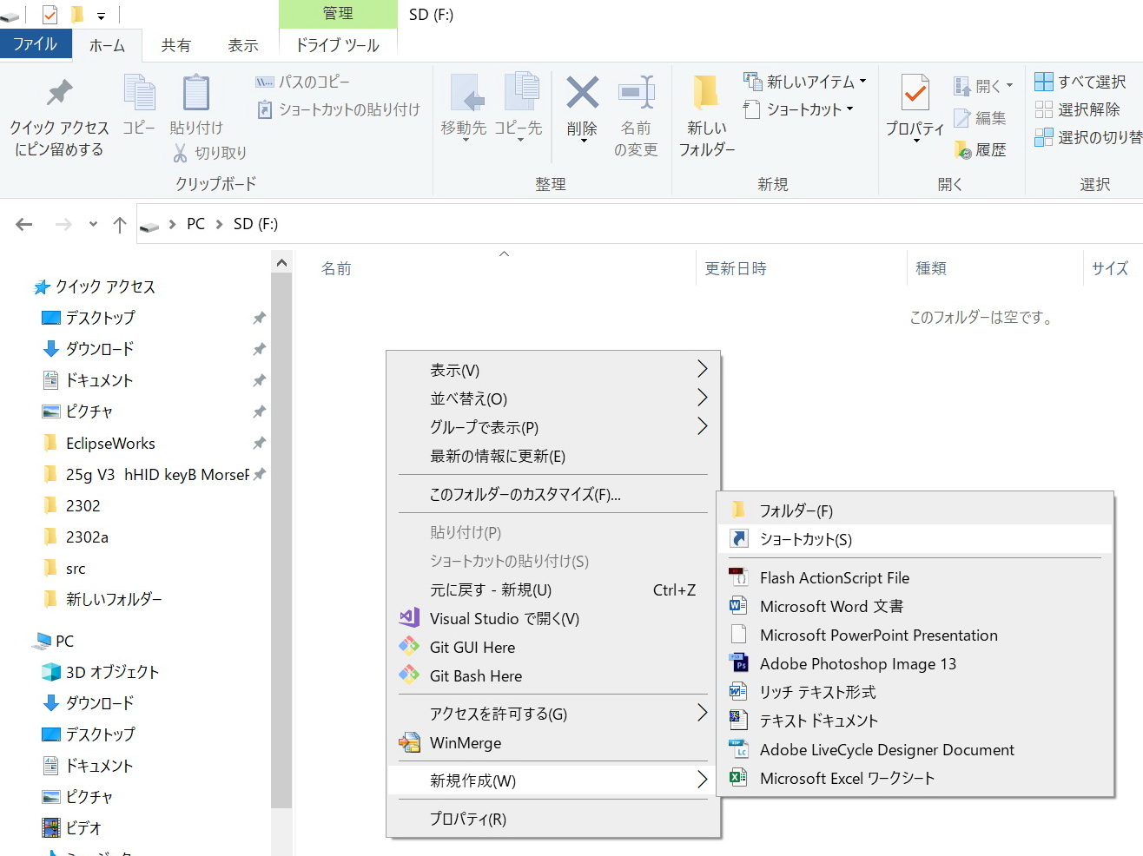Click the Delete (削除) icon in ribbon
Viewport: 1143px width, 856px height.
point(582,94)
